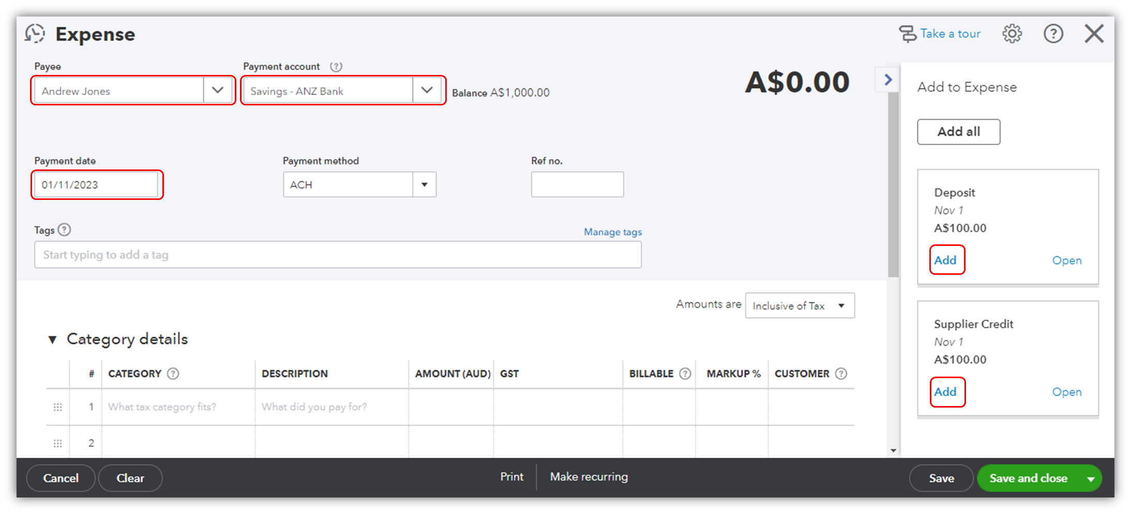Collapse the Add to Expense side panel
Screen dimensions: 1131x514
pos(888,80)
